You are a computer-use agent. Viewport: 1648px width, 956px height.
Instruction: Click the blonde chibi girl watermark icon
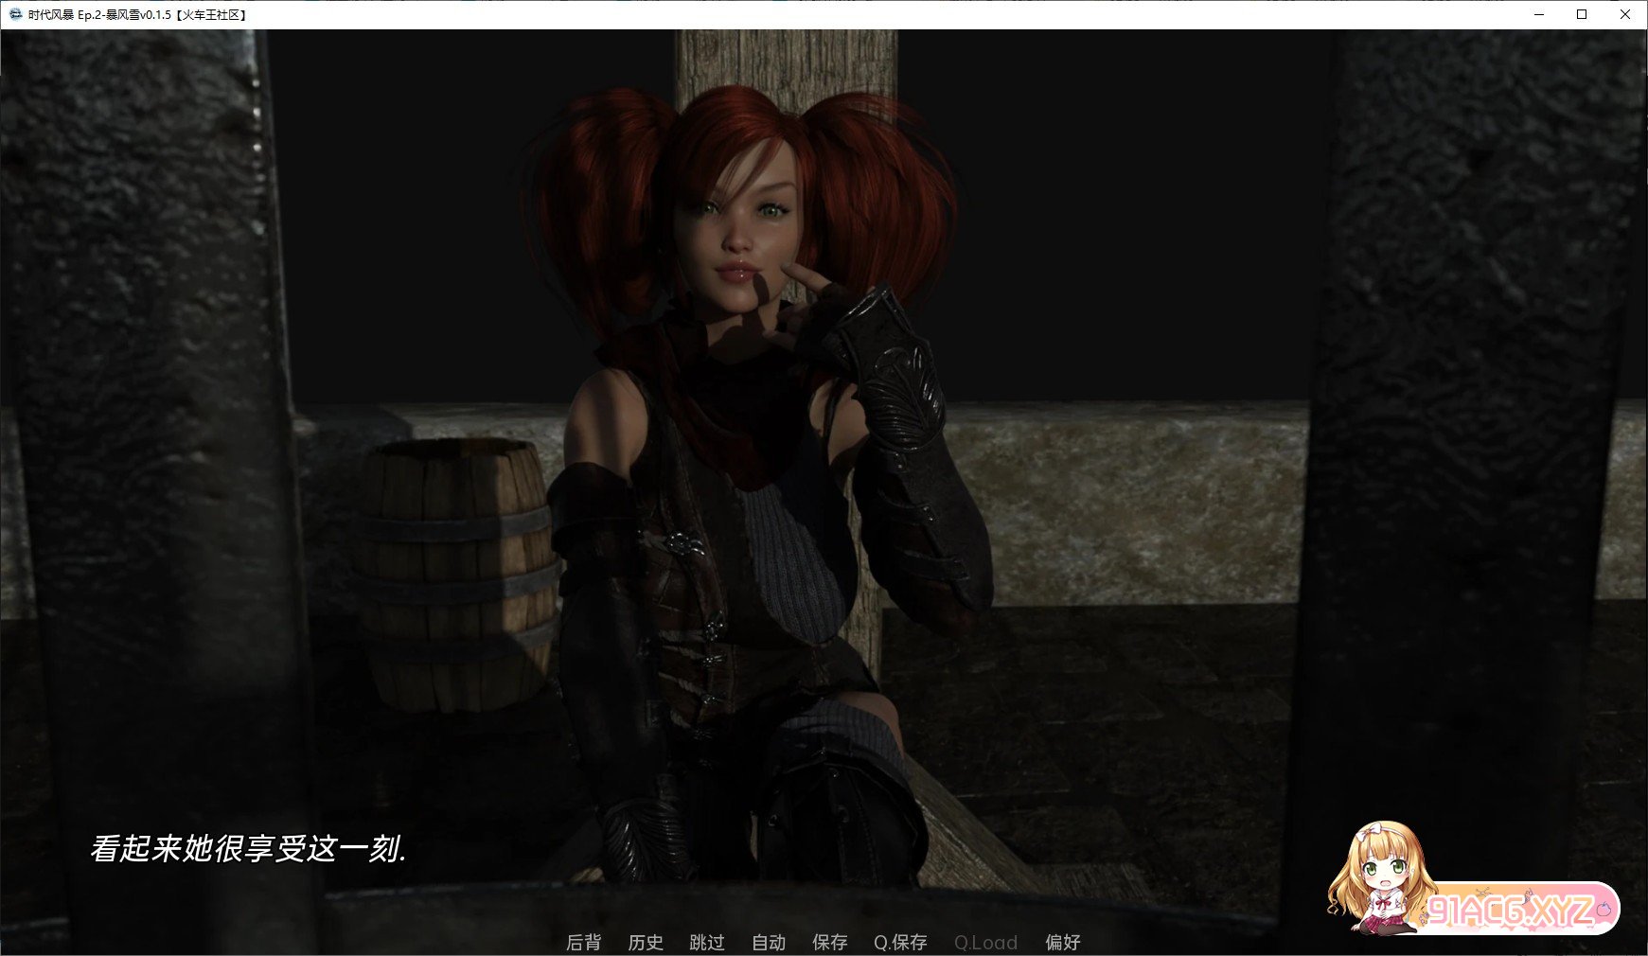[1377, 877]
